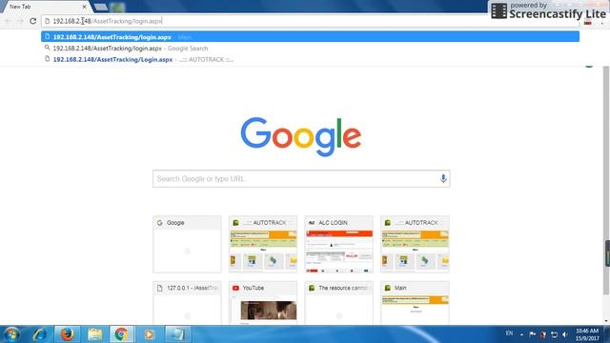Click the Google logo
The width and height of the screenshot is (610, 343).
point(301,136)
